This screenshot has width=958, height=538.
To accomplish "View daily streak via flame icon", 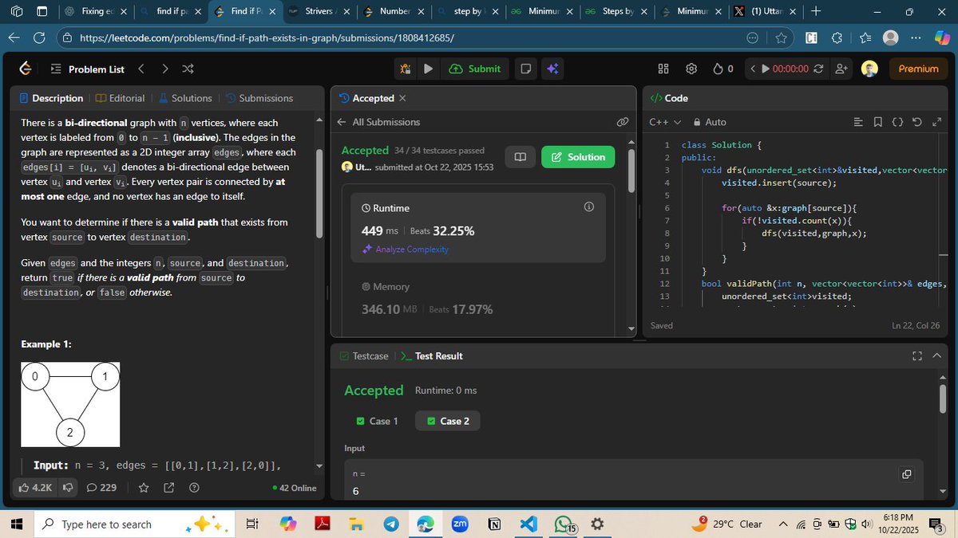I will (x=717, y=69).
